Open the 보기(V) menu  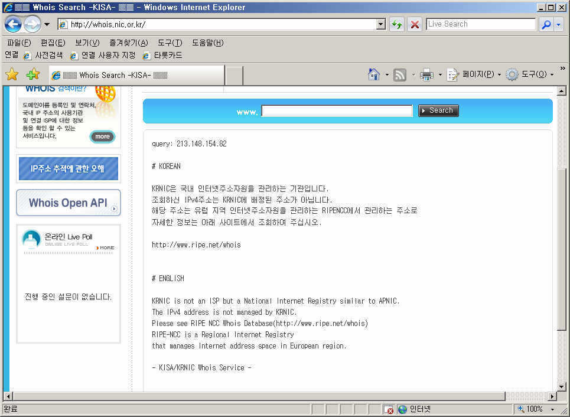pos(87,43)
